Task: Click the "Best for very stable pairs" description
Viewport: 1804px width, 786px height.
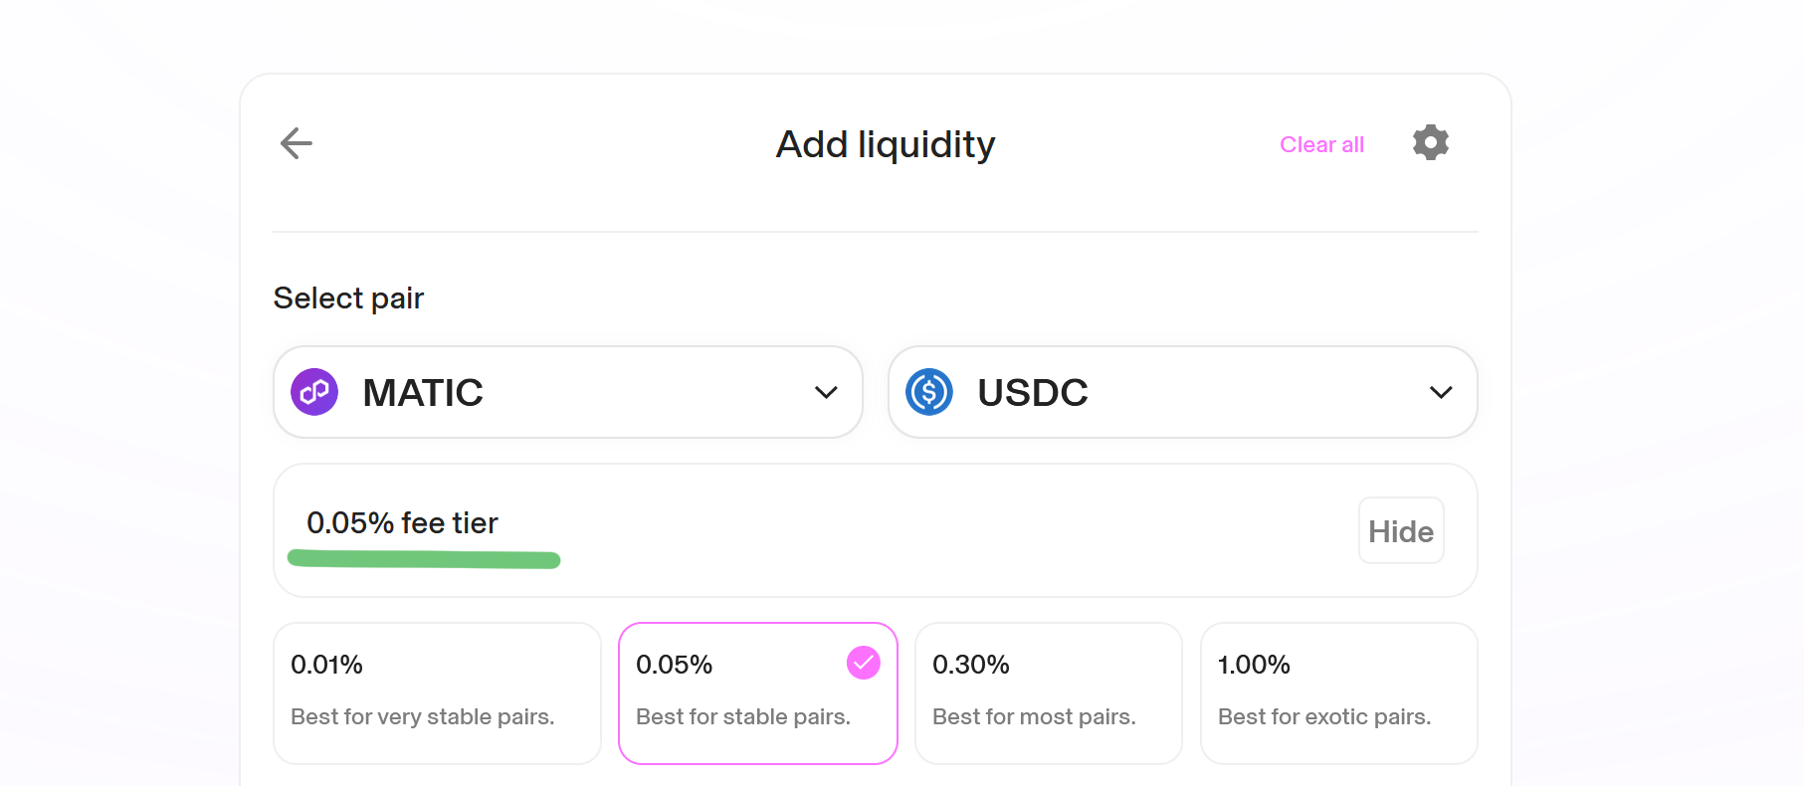Action: tap(422, 717)
